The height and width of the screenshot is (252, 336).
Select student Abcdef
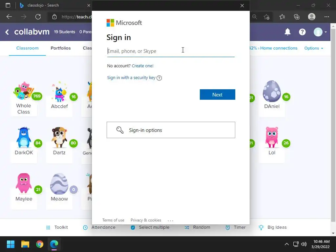(x=59, y=98)
